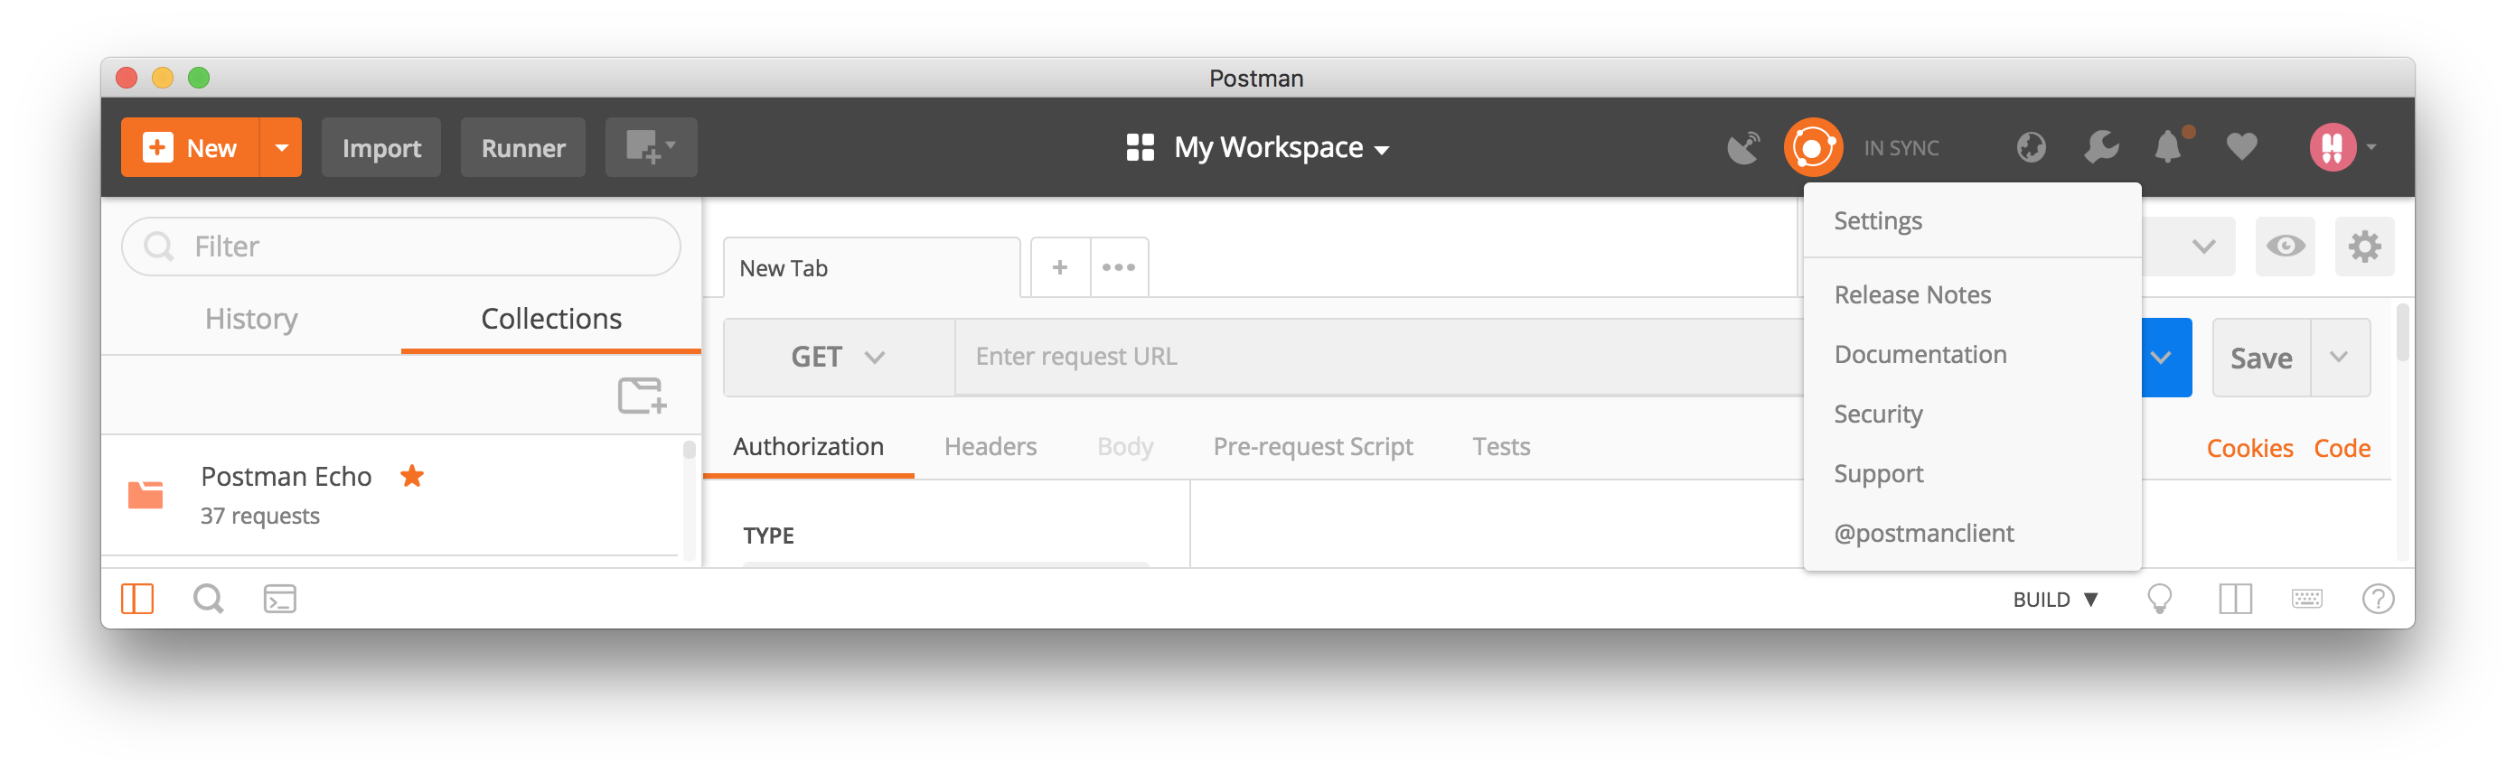This screenshot has width=2516, height=773.
Task: Expand the Save options arrow
Action: [2339, 358]
